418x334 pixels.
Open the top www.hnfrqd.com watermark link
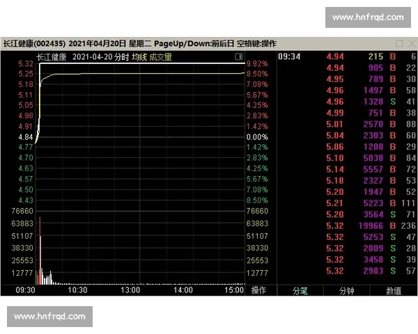pyautogui.click(x=368, y=17)
